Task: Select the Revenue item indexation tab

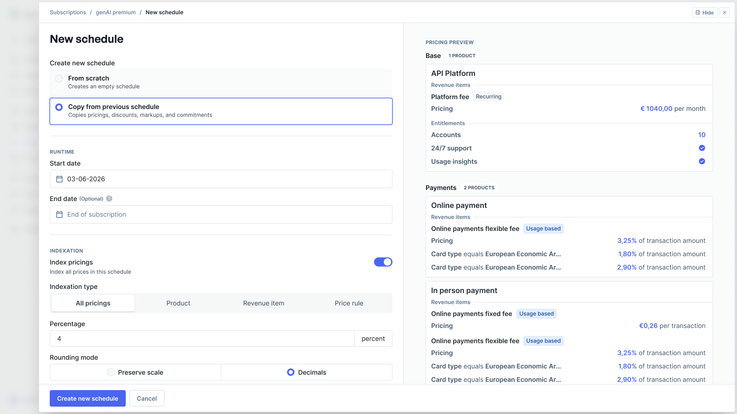Action: [x=263, y=303]
